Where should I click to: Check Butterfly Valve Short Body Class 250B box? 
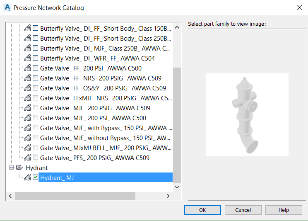coord(35,38)
